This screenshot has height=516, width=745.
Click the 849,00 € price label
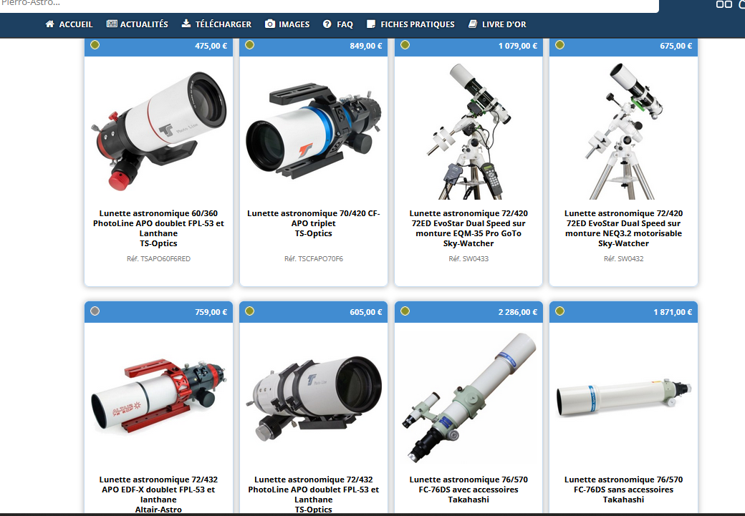click(366, 46)
